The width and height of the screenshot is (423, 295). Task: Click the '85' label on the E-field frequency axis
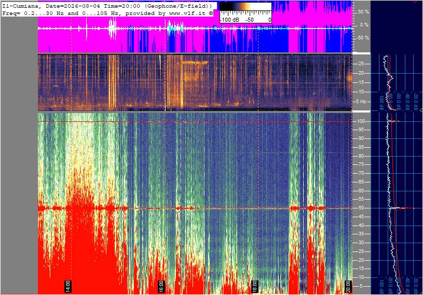pyautogui.click(x=360, y=147)
